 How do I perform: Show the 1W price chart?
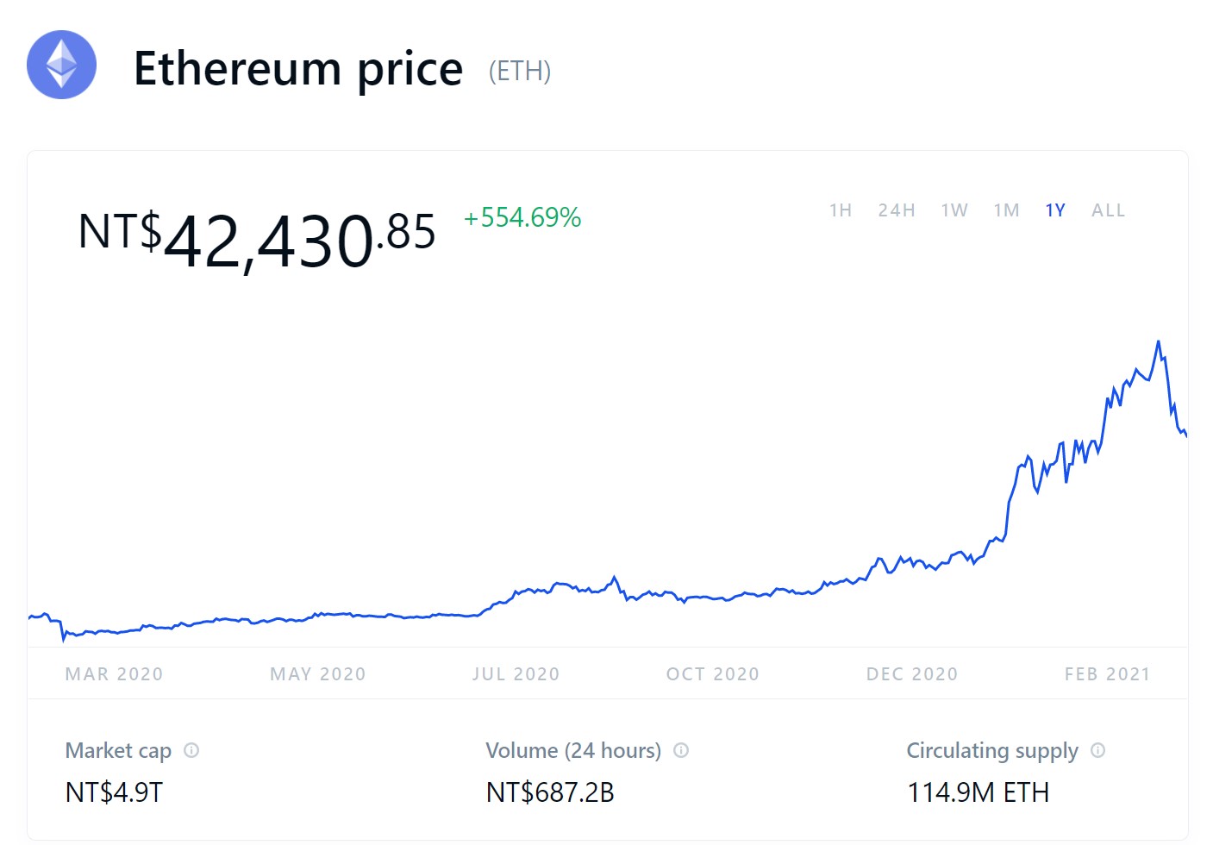coord(954,210)
